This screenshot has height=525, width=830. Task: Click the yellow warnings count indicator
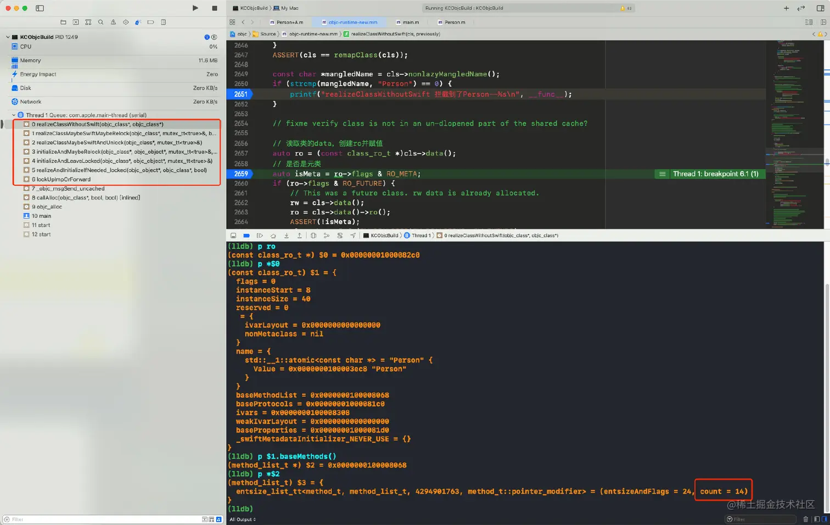(626, 8)
